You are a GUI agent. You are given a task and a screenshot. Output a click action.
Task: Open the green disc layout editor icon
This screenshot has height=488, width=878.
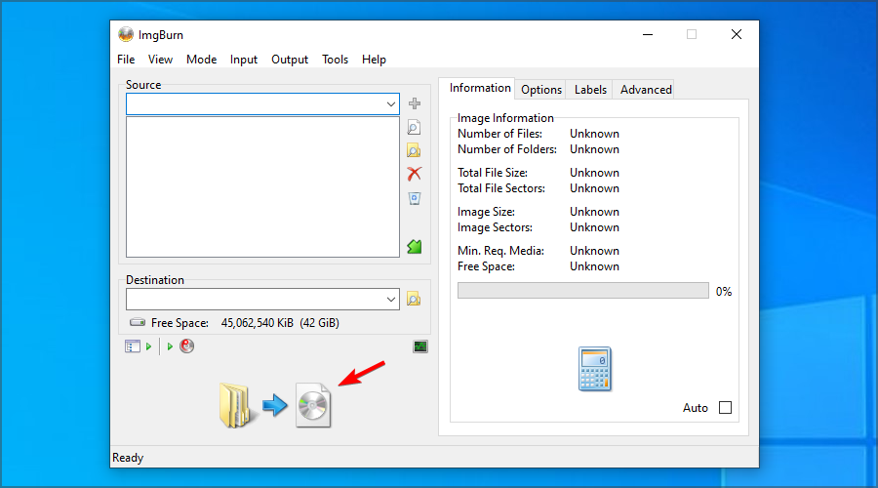click(414, 247)
